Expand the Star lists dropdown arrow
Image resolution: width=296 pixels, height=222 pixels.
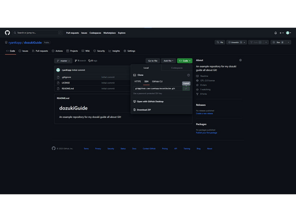tap(288, 42)
